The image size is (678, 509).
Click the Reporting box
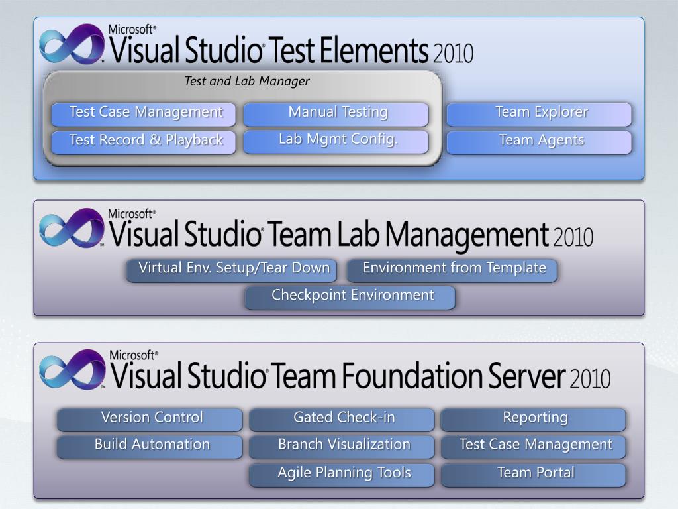pyautogui.click(x=533, y=419)
